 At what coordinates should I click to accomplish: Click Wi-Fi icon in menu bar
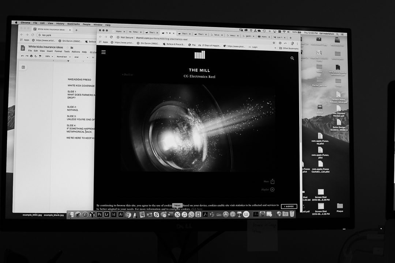[x=284, y=32]
